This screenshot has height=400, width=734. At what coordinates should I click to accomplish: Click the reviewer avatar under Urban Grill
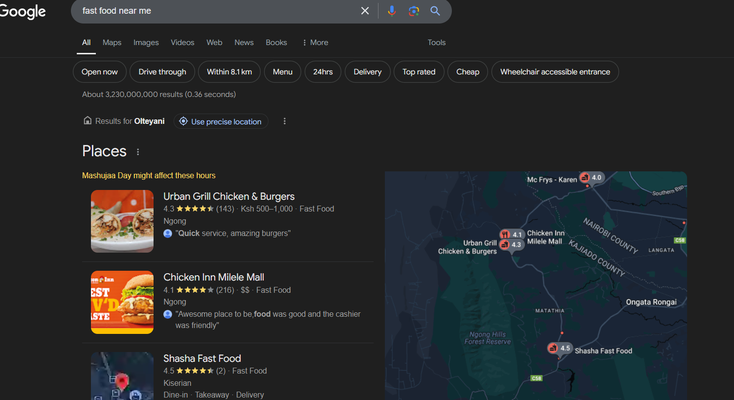(x=168, y=234)
